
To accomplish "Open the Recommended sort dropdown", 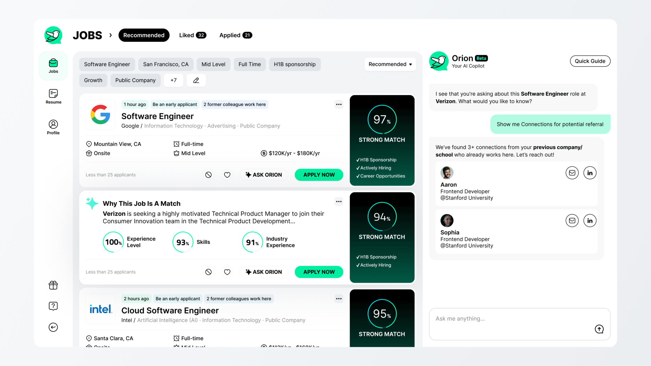I will (x=390, y=64).
